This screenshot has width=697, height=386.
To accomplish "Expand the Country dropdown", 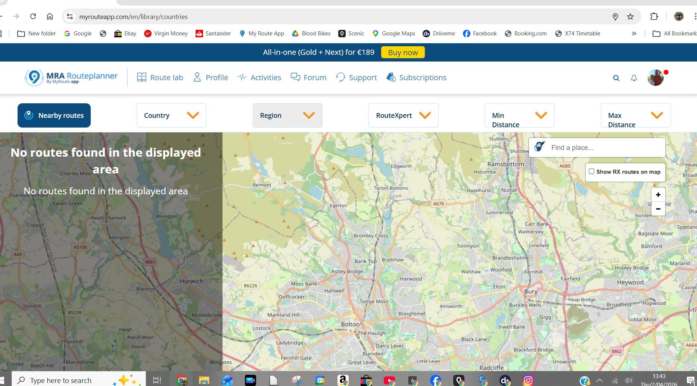I will tap(171, 115).
